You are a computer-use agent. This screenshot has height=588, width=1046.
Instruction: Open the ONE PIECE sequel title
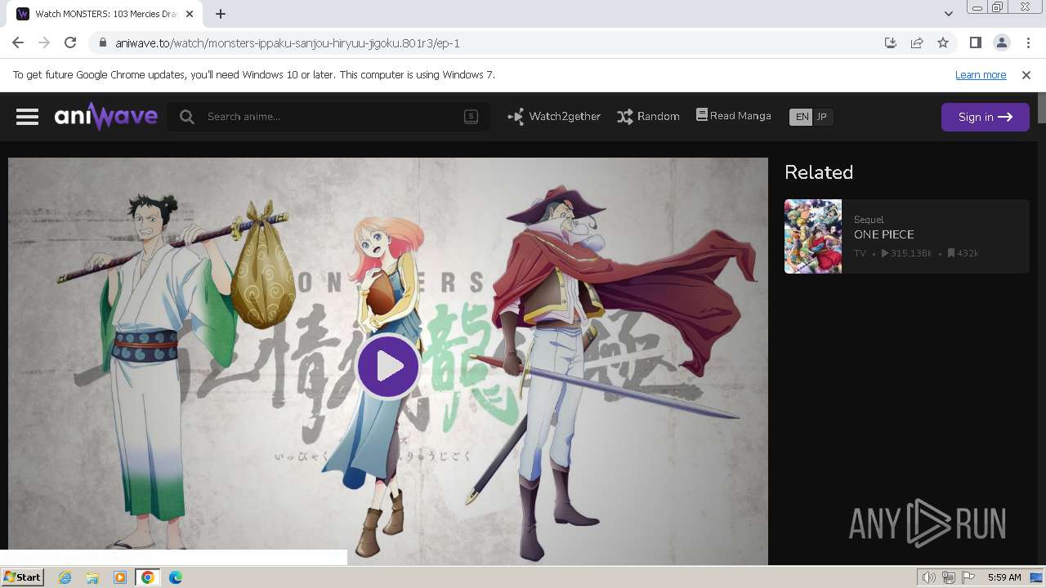pos(883,234)
